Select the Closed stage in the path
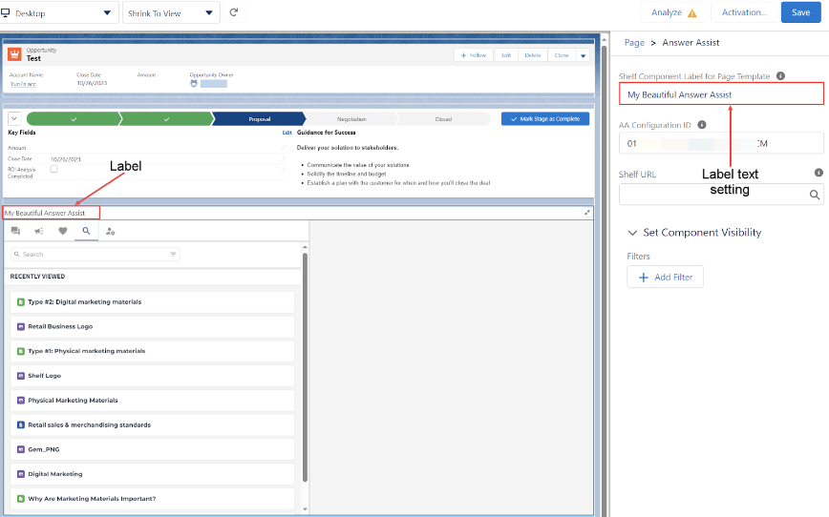Image resolution: width=829 pixels, height=517 pixels. point(443,119)
